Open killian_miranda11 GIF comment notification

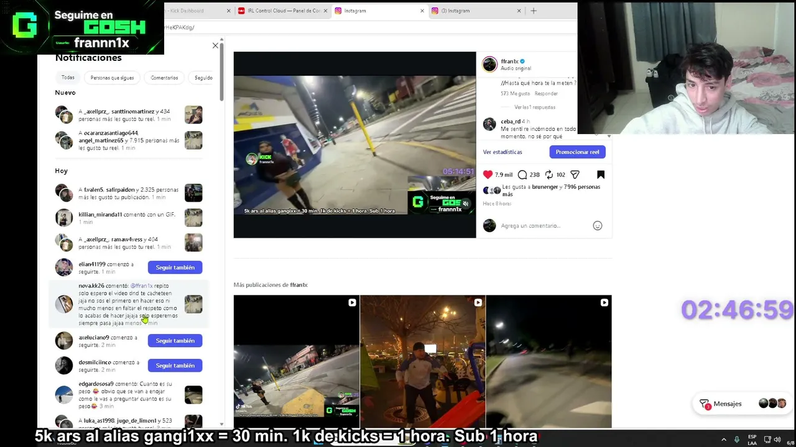[x=129, y=218]
